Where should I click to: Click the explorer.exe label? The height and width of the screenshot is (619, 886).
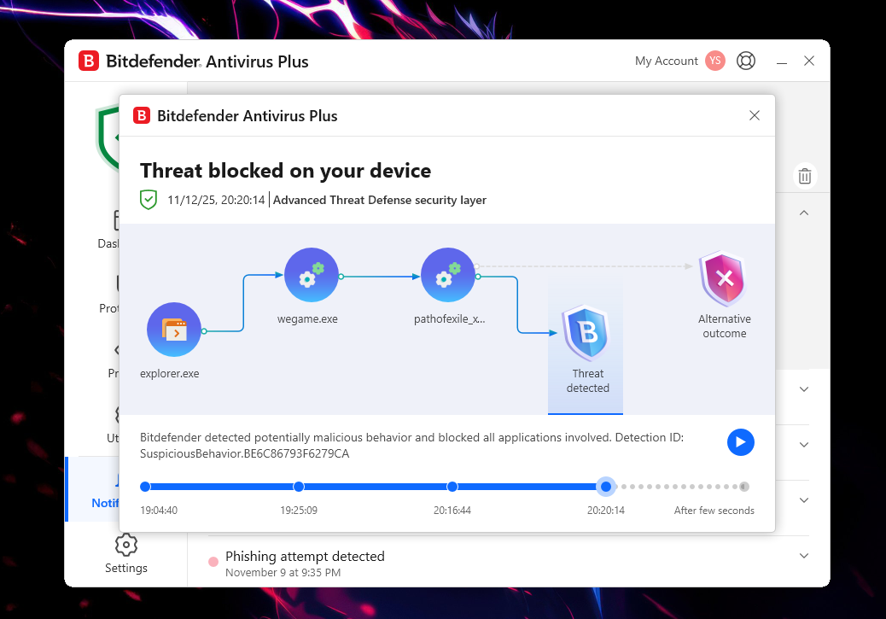point(170,374)
